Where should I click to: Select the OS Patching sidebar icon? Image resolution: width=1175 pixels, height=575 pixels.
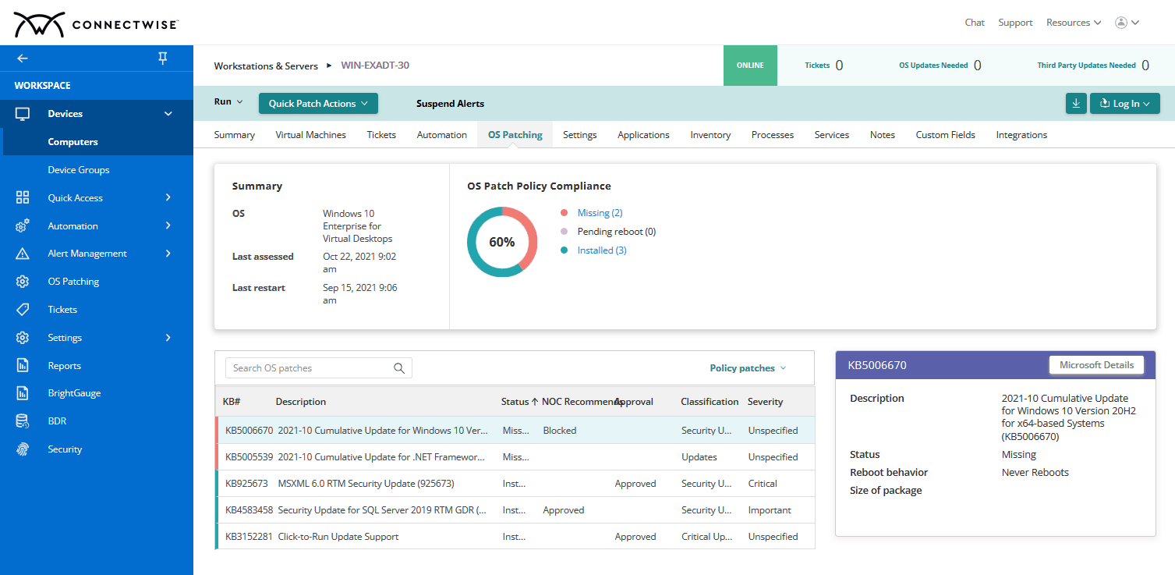[x=23, y=281]
